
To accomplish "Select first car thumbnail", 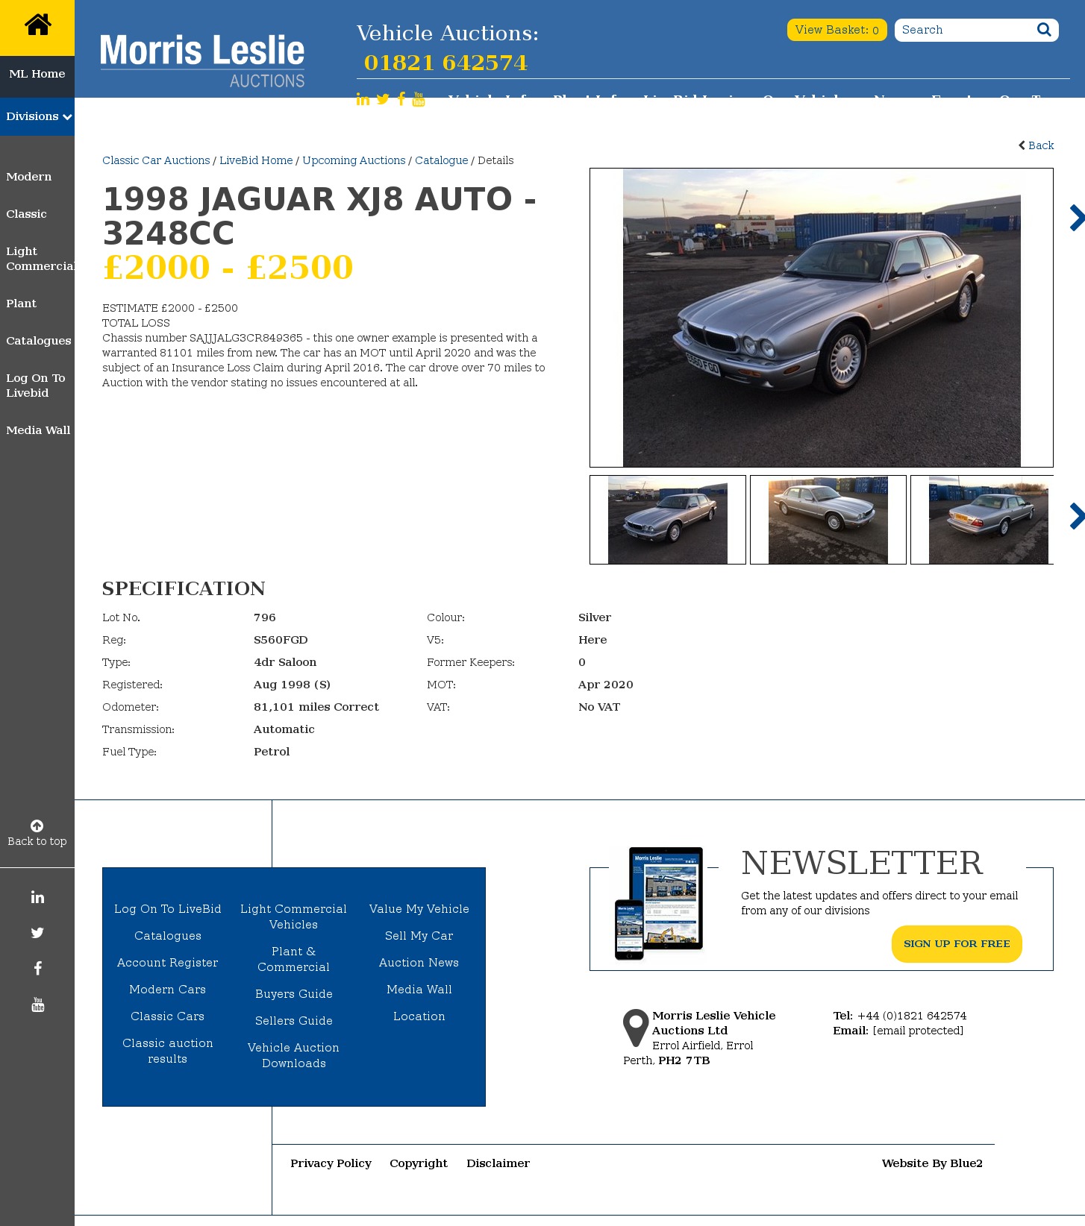I will coord(668,520).
